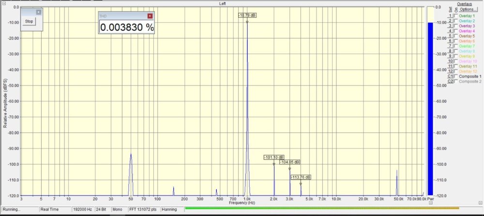Close the THD readout window
The width and height of the screenshot is (484, 216).
click(150, 16)
